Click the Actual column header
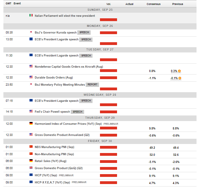 129,4
